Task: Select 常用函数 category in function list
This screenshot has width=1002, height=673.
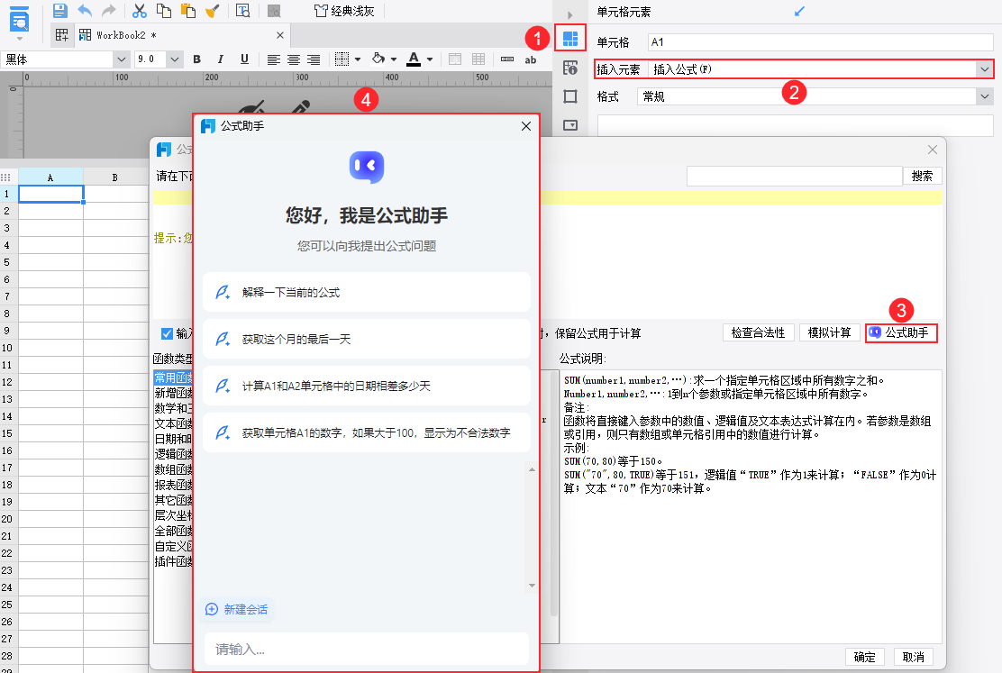Action: coord(173,377)
